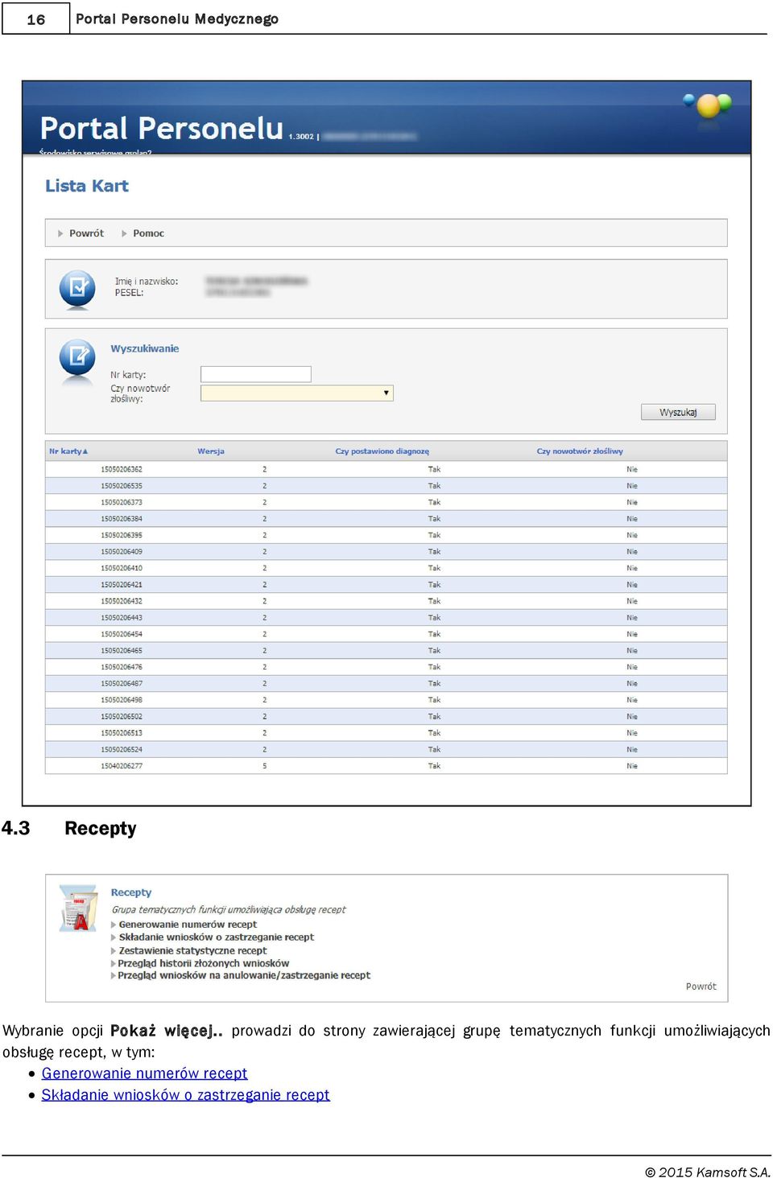Click the Portal Personelu banner title
This screenshot has width=773, height=1178.
pos(161,128)
